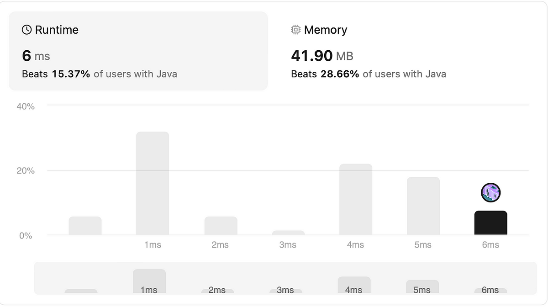The width and height of the screenshot is (548, 307).
Task: Select the tallest 1ms histogram bar
Action: [x=153, y=183]
